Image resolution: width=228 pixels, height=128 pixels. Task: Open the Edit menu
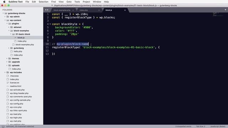[x=34, y=2]
